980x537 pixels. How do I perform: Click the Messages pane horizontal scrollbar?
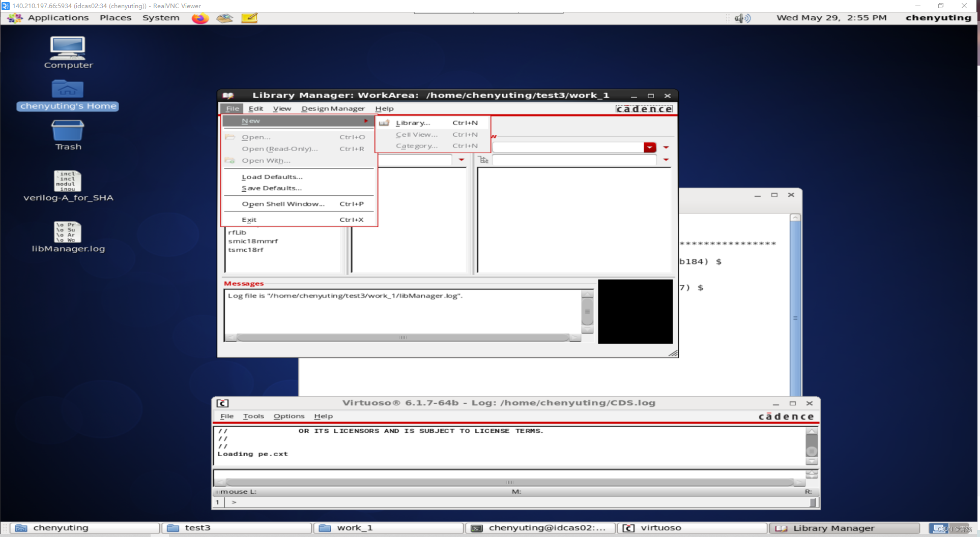coord(403,338)
